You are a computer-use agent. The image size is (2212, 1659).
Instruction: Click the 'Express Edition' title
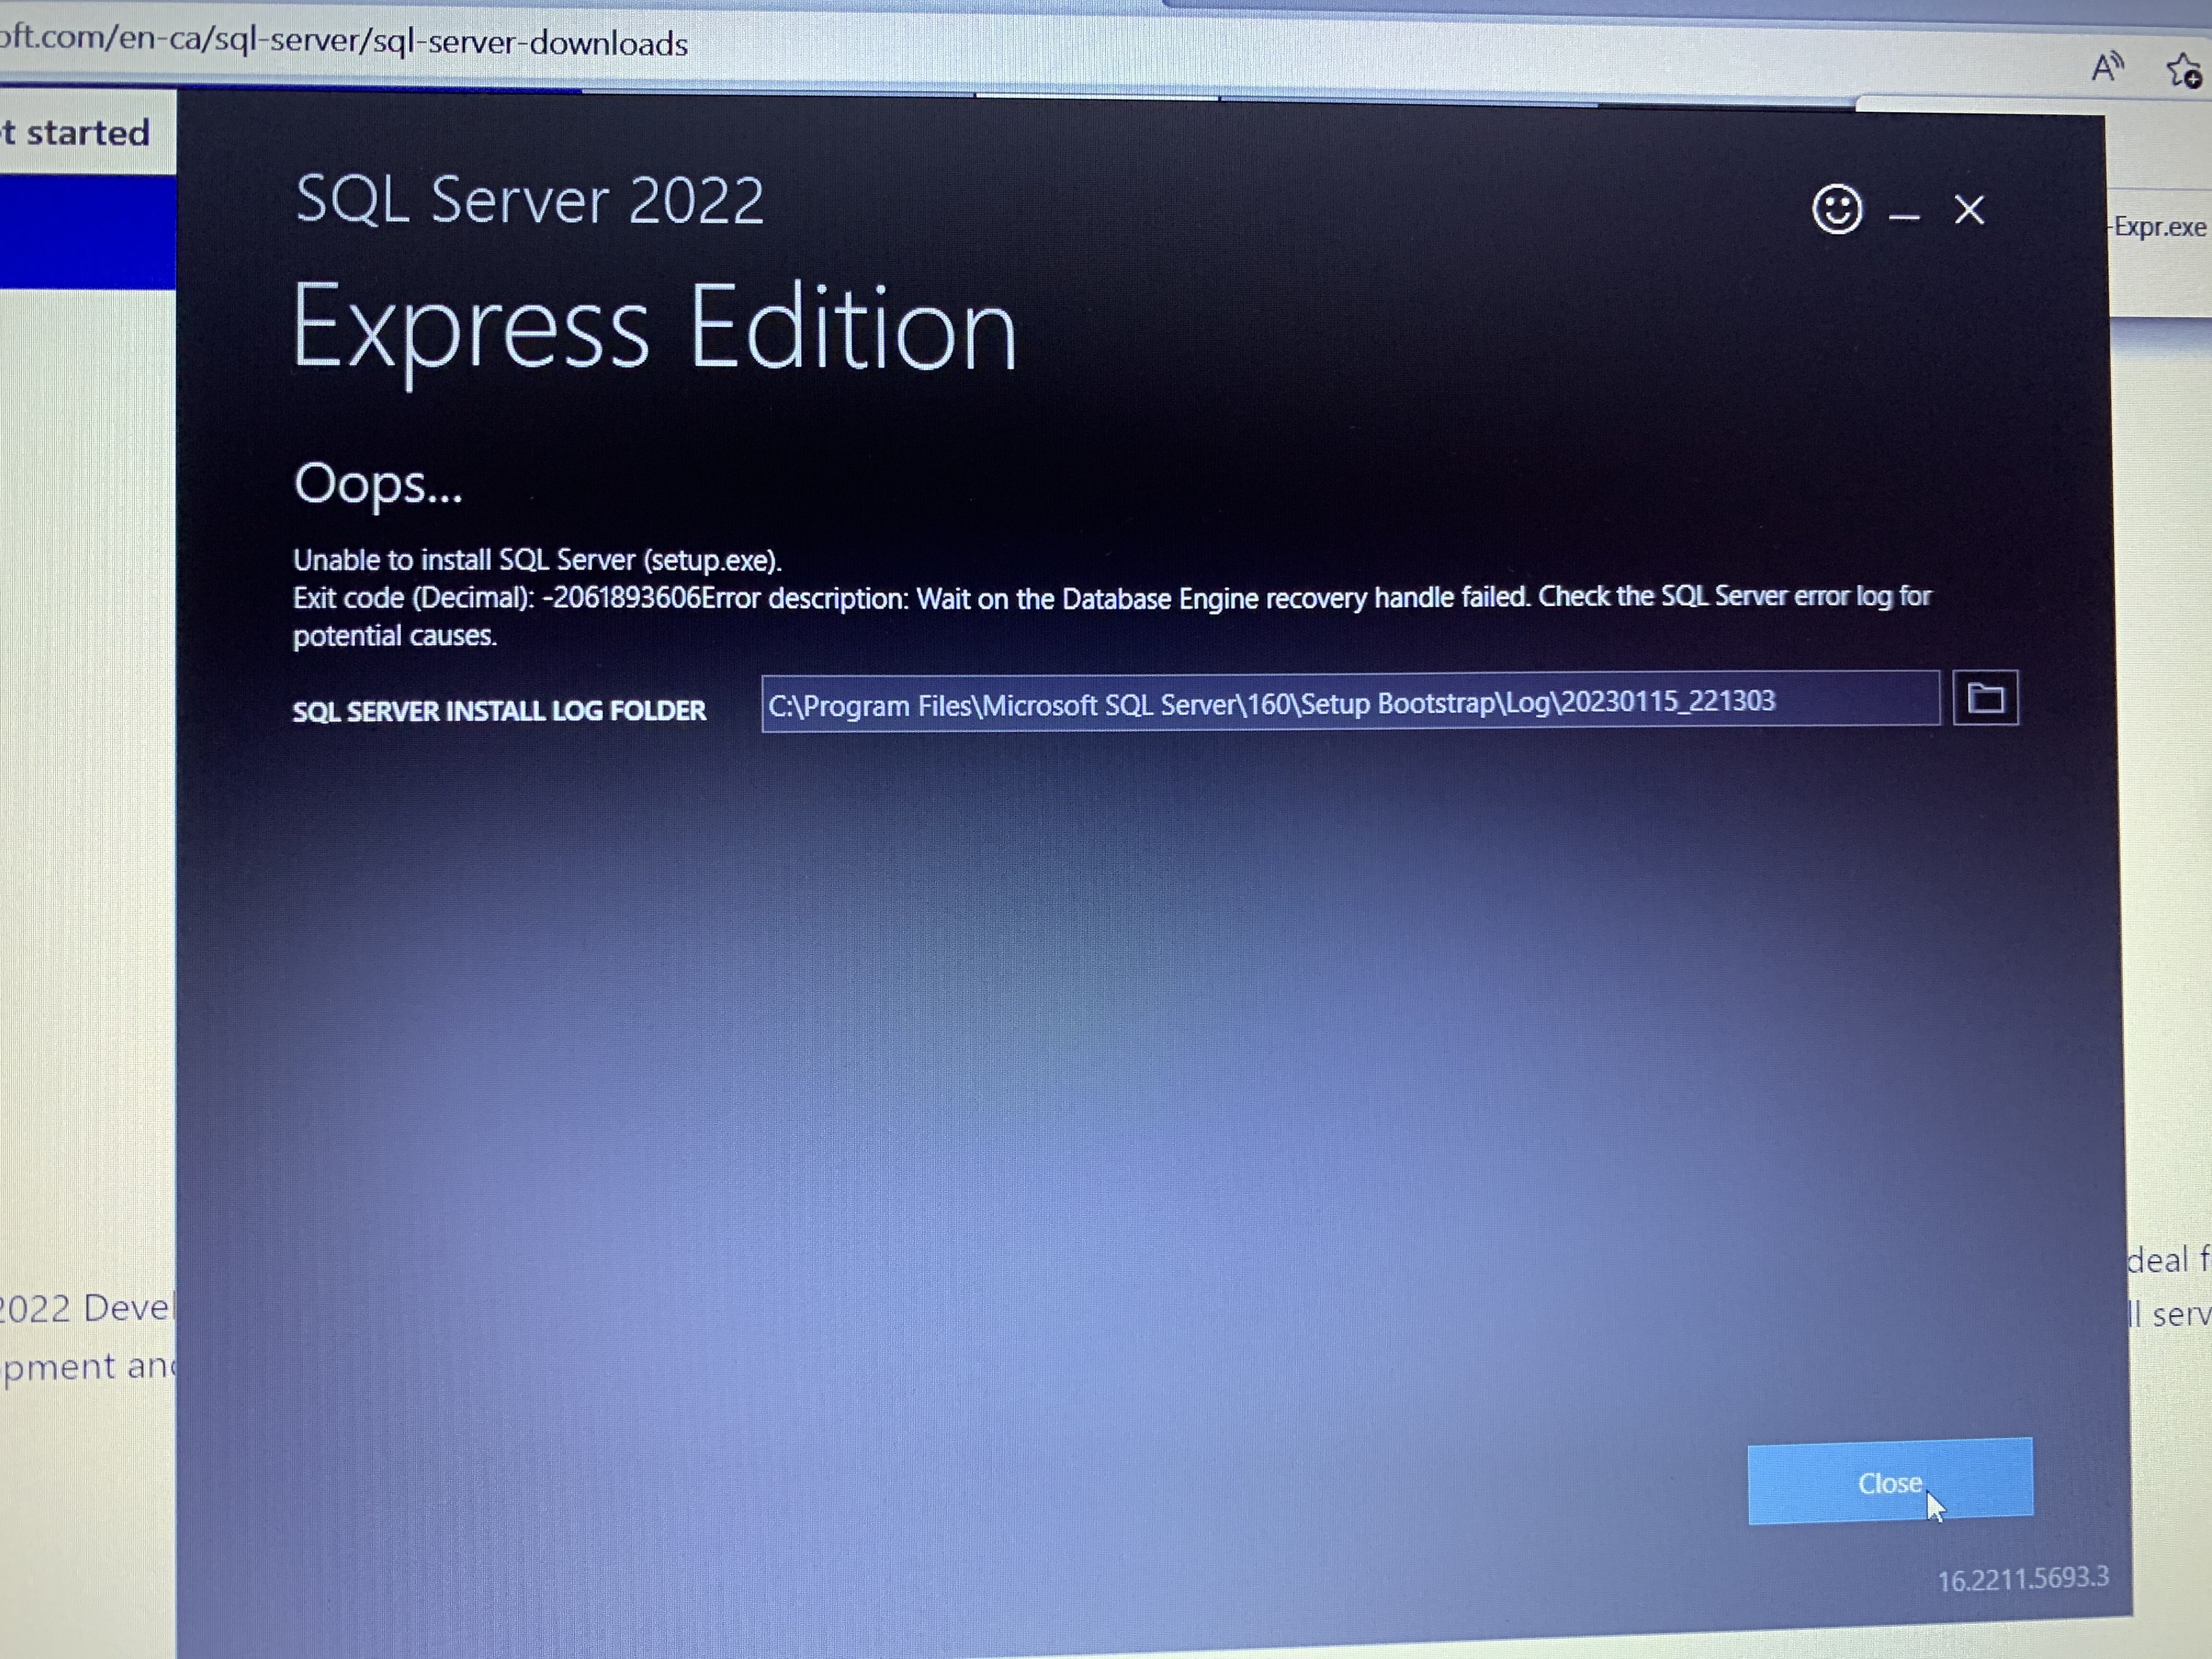[x=654, y=328]
